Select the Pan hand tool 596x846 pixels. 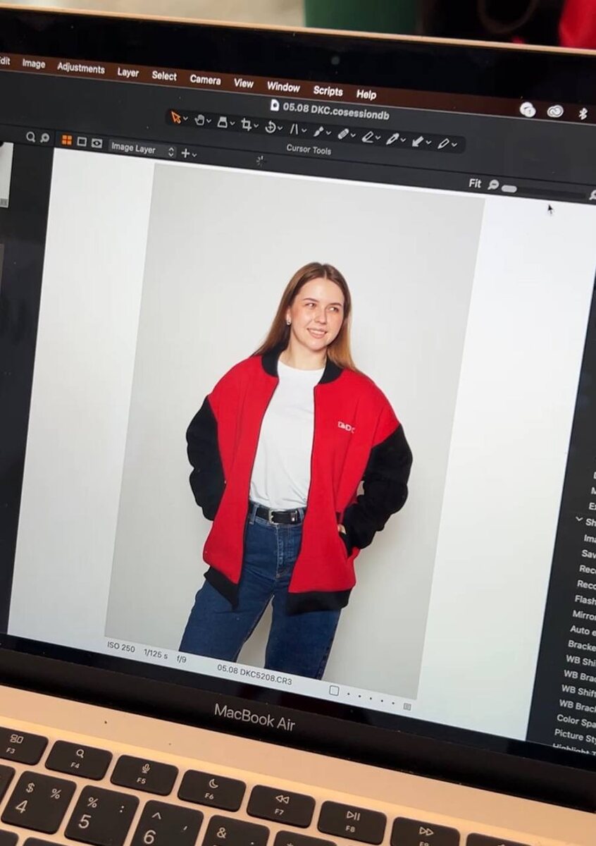[199, 120]
